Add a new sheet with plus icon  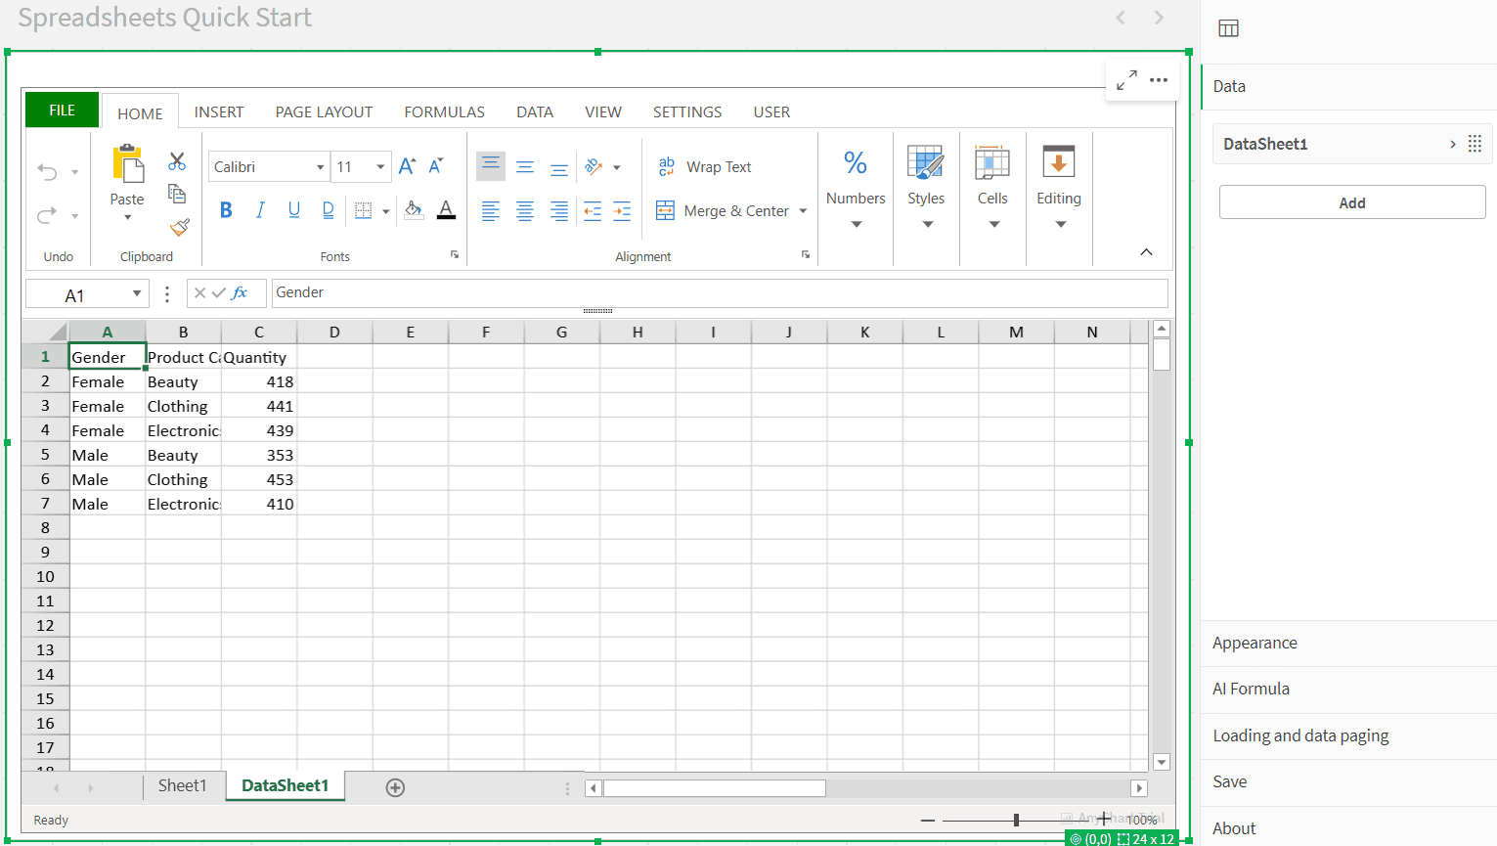pos(395,787)
